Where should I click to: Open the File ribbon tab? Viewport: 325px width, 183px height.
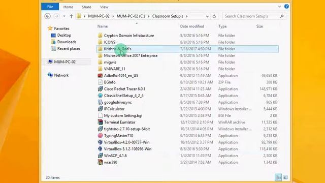tap(50, 7)
